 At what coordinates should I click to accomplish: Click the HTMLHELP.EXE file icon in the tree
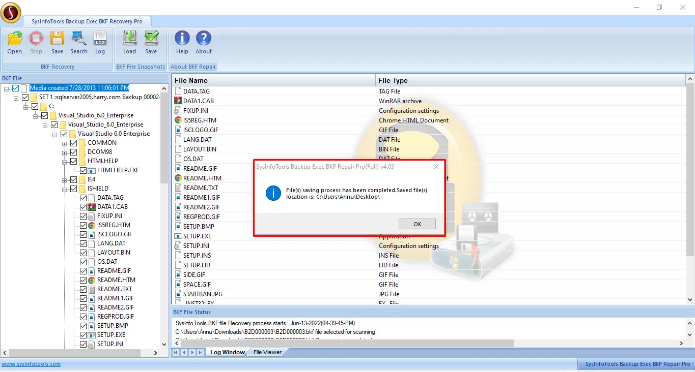coord(92,170)
